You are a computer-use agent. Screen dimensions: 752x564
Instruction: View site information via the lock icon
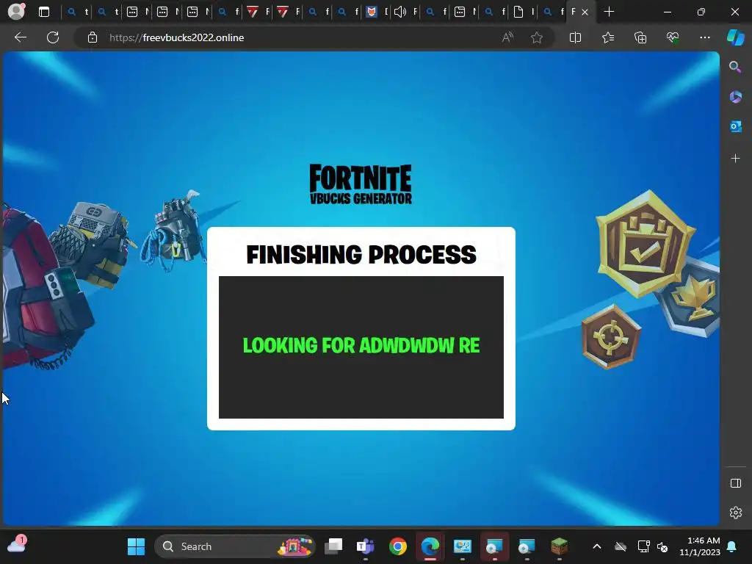tap(93, 37)
